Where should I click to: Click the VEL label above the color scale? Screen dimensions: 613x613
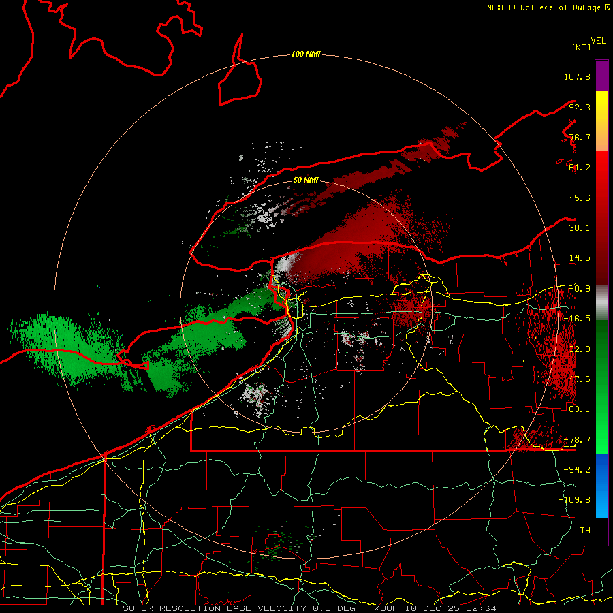tap(599, 41)
